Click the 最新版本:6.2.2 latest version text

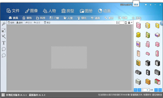pos(37,95)
